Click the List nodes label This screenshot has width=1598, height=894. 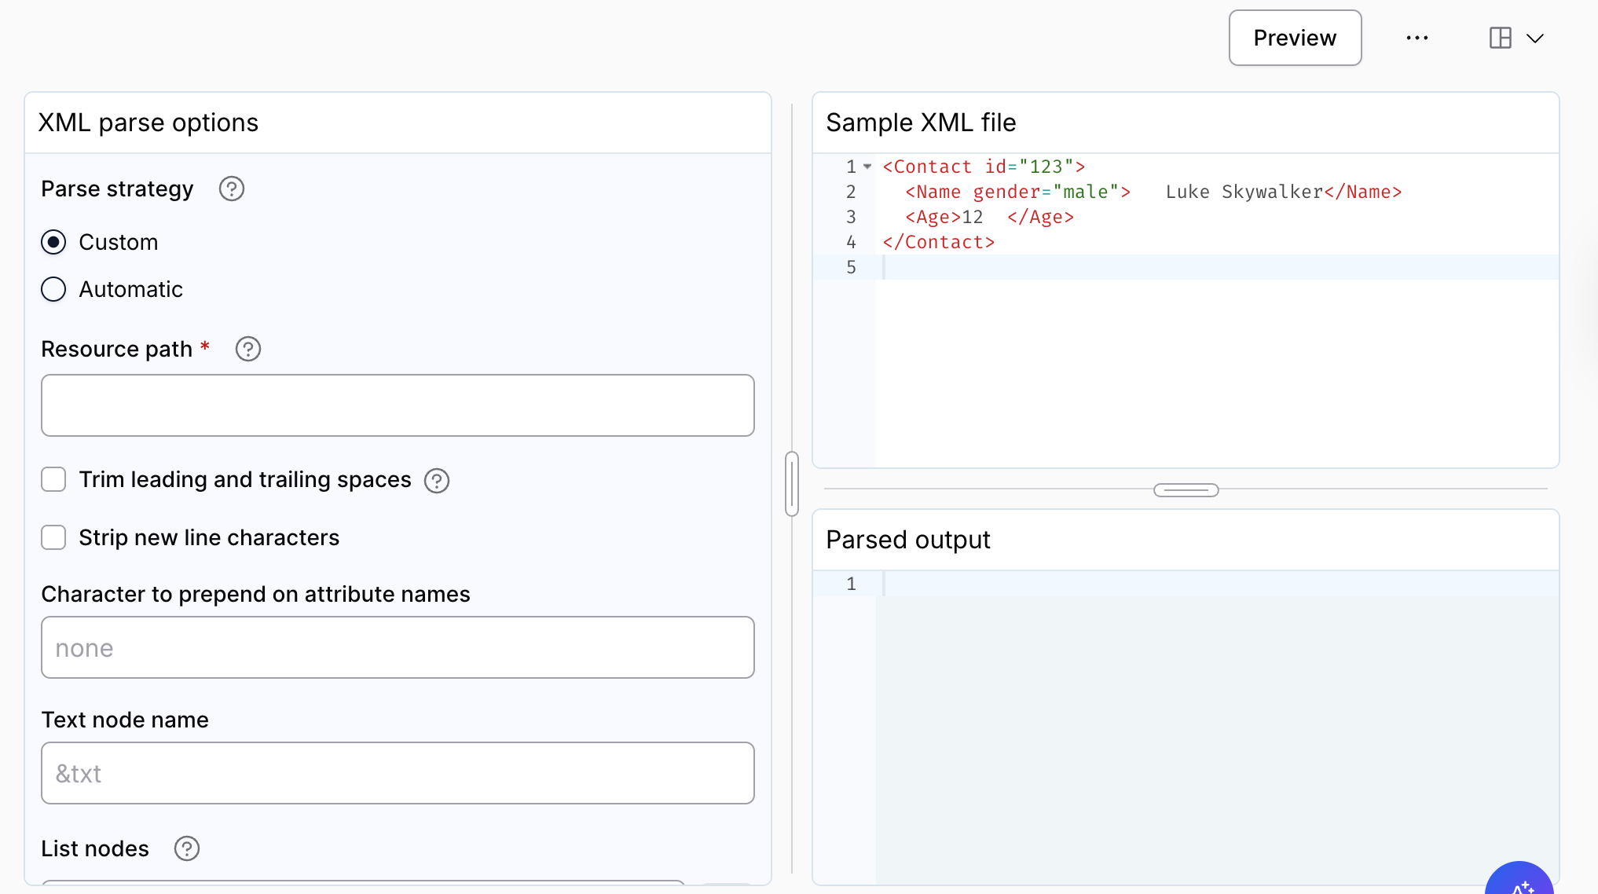coord(95,848)
